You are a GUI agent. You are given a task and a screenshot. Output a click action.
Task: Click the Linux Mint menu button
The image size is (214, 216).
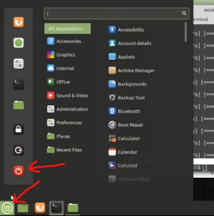[7, 208]
